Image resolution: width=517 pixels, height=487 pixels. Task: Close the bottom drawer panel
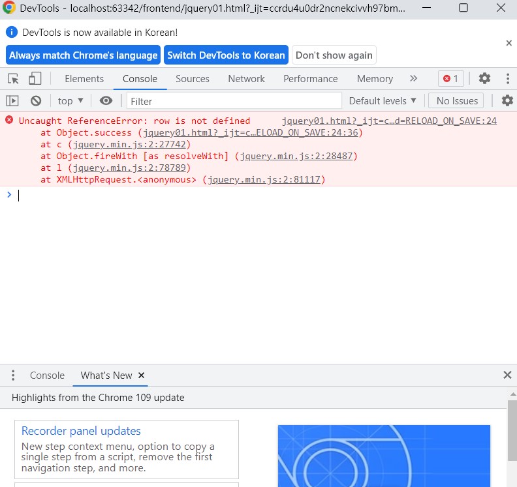click(x=507, y=375)
